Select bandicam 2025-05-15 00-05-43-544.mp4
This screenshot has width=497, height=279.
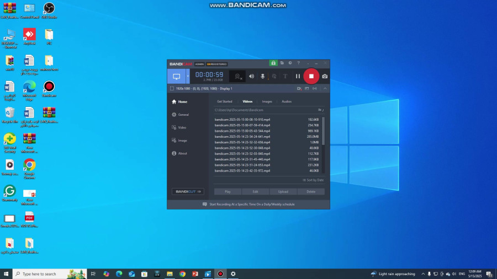point(267,131)
